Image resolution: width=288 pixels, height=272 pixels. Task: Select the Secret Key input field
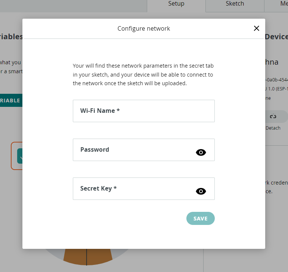tap(134, 189)
